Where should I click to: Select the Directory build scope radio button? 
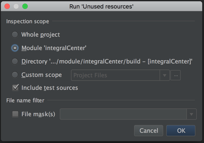pyautogui.click(x=15, y=61)
